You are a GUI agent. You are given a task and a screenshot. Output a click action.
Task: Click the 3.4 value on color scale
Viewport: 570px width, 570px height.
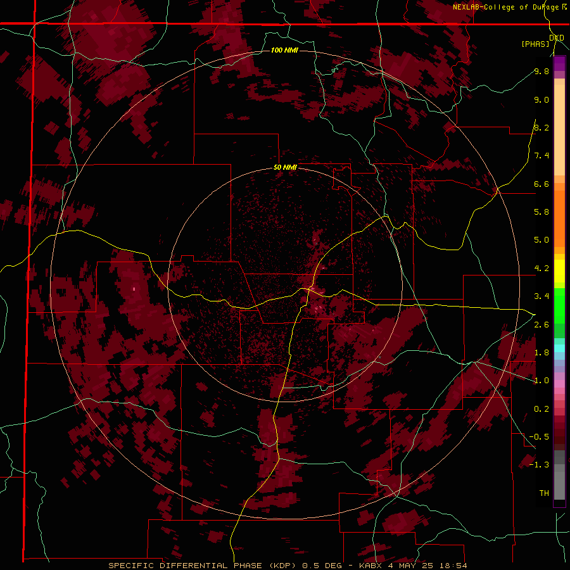pos(541,296)
